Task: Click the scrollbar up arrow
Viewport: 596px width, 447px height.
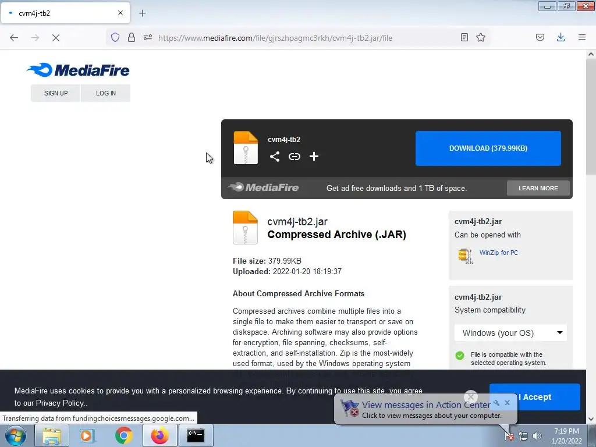Action: [591, 54]
